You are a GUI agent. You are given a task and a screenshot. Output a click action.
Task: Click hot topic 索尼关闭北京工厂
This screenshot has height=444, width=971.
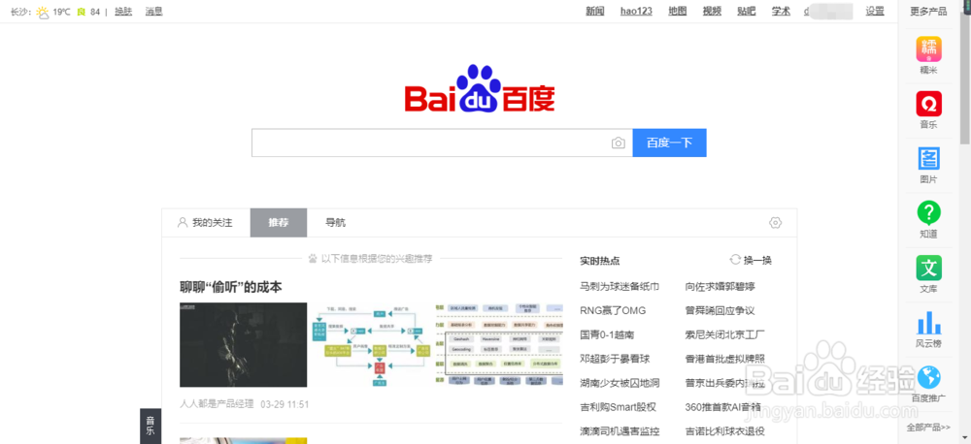click(725, 334)
